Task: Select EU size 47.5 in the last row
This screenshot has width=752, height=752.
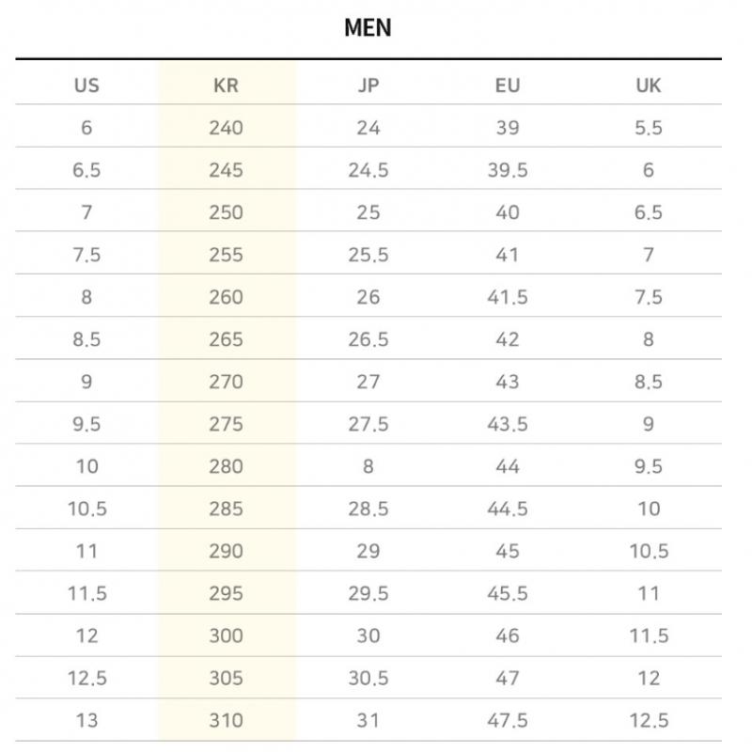Action: 508,721
